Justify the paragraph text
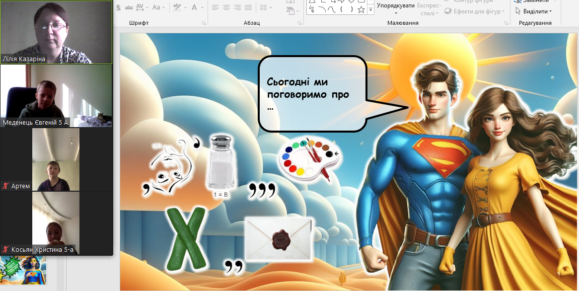579x291 pixels. click(x=248, y=7)
